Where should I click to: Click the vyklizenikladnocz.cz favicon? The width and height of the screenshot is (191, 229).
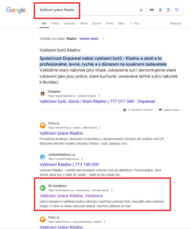click(42, 156)
